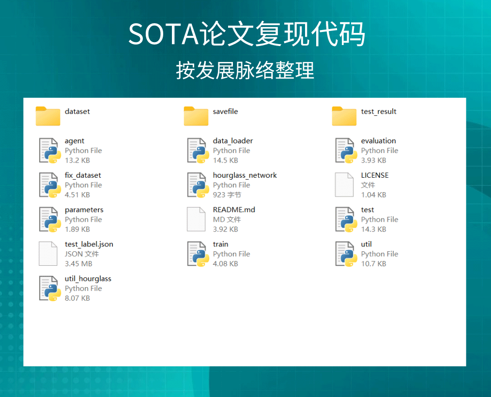Click the '14.5 KB' size of data_loader

click(225, 160)
